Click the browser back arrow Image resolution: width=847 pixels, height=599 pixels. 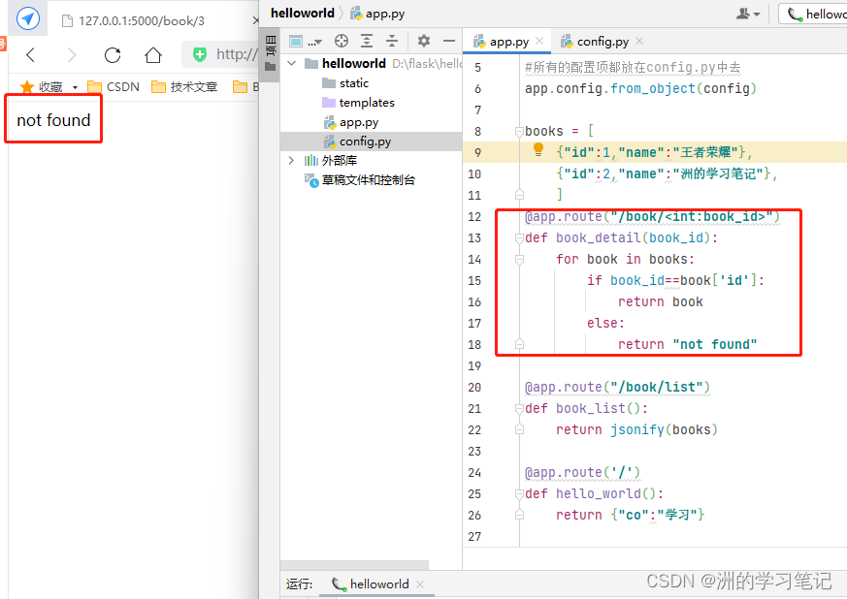coord(30,54)
